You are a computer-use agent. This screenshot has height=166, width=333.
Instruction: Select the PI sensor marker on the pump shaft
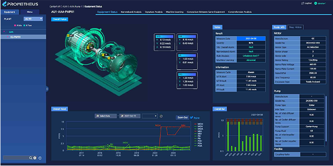105,54
